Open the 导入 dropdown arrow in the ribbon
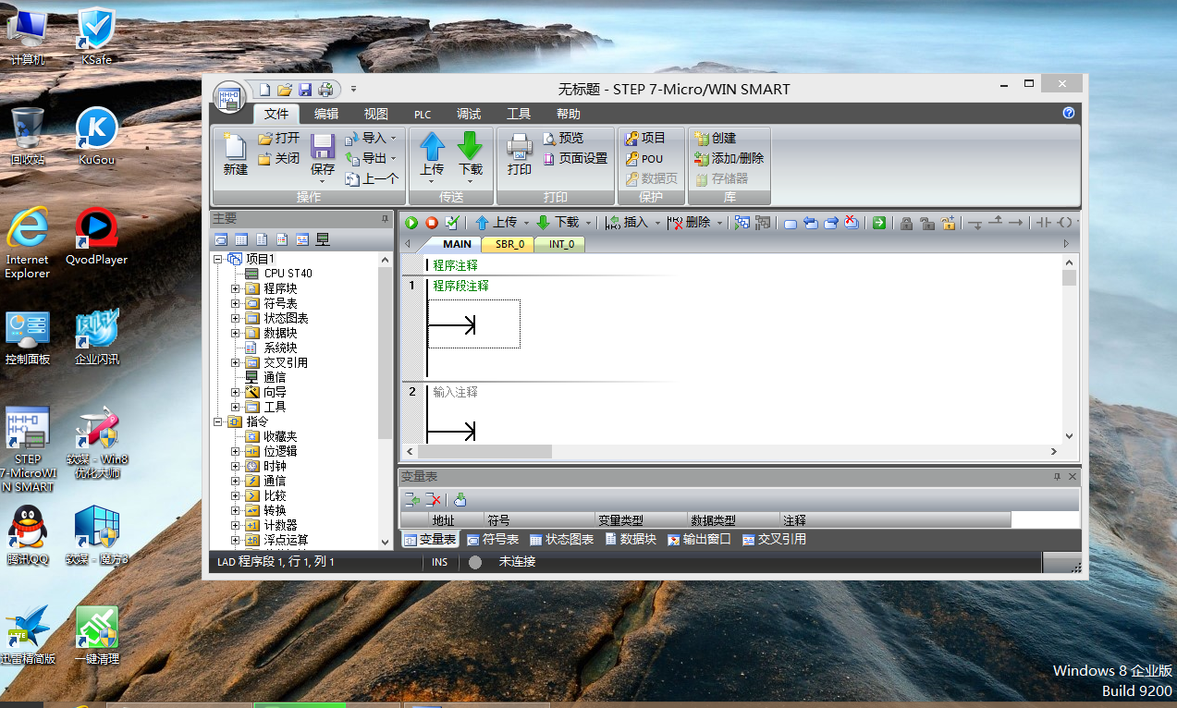 click(394, 139)
